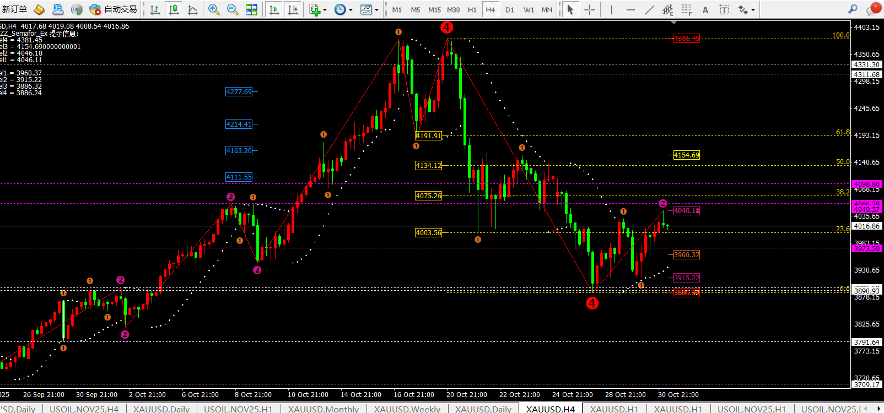Screen dimensions: 884x413
Task: Select the arrow cursor tool
Action: click(570, 9)
